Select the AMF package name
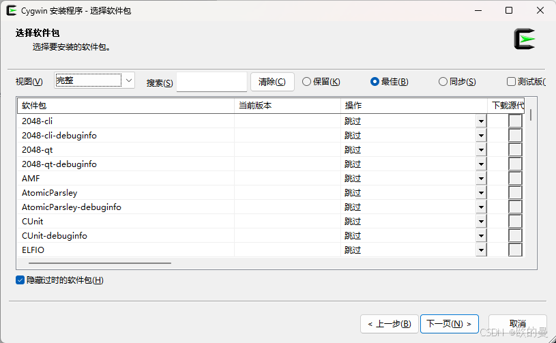 31,178
